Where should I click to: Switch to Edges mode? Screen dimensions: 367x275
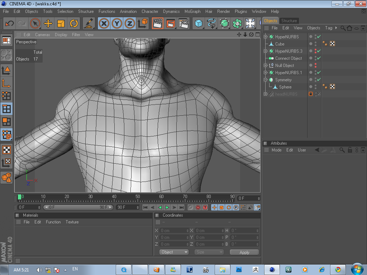click(6, 109)
